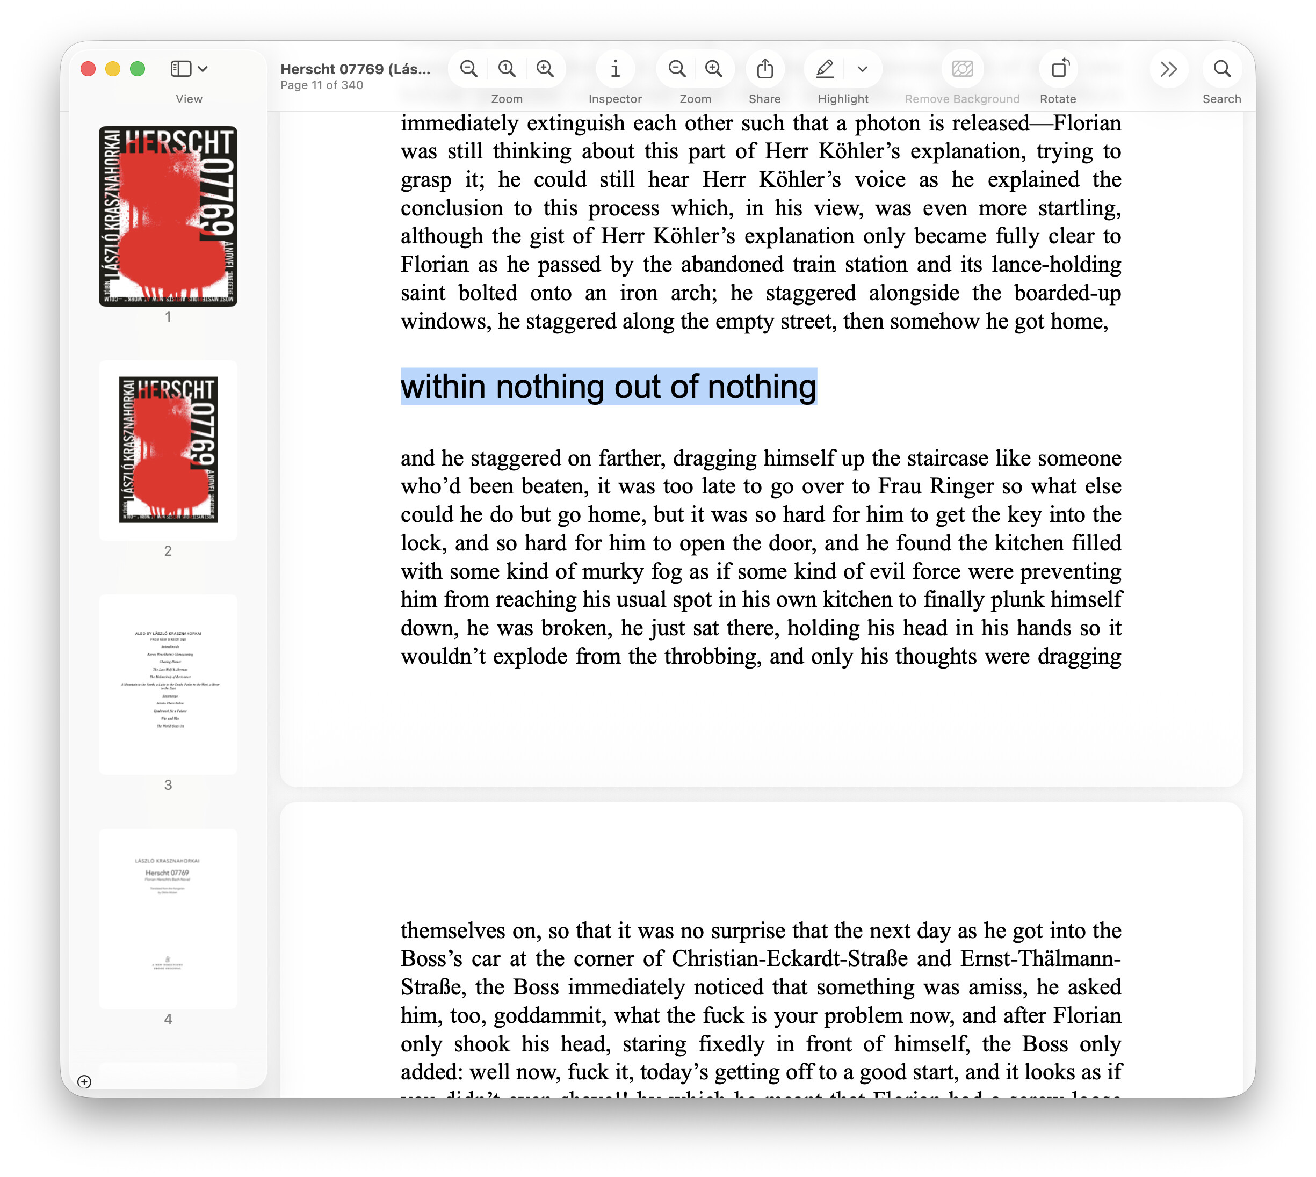Toggle the sidebar view button
This screenshot has height=1177, width=1316.
(x=180, y=69)
